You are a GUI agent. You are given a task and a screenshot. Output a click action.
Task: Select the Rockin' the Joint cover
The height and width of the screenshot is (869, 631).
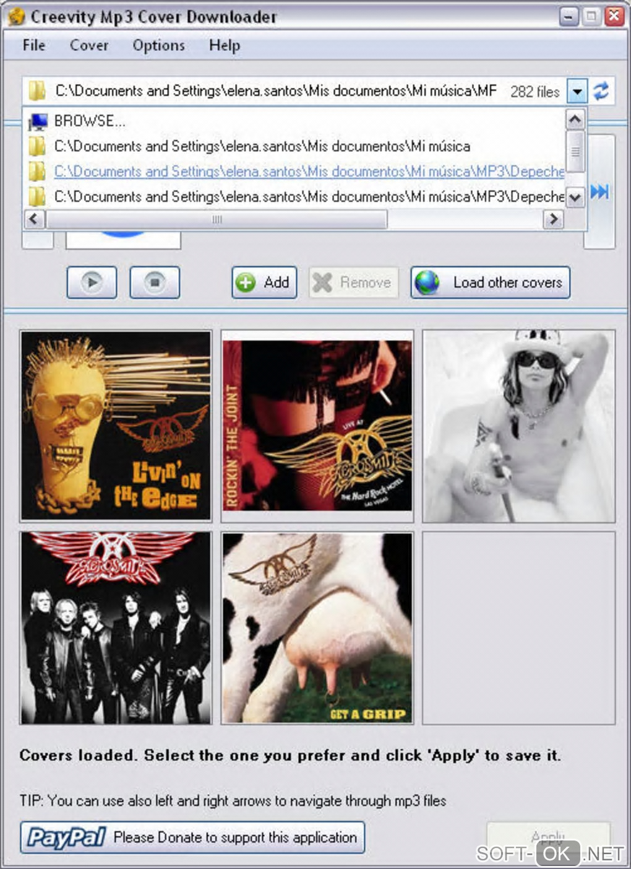point(317,426)
